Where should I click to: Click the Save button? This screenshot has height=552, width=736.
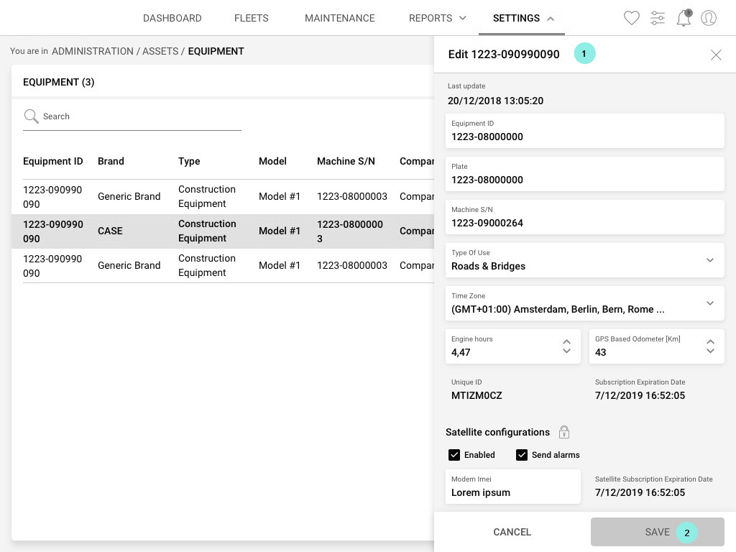(657, 532)
